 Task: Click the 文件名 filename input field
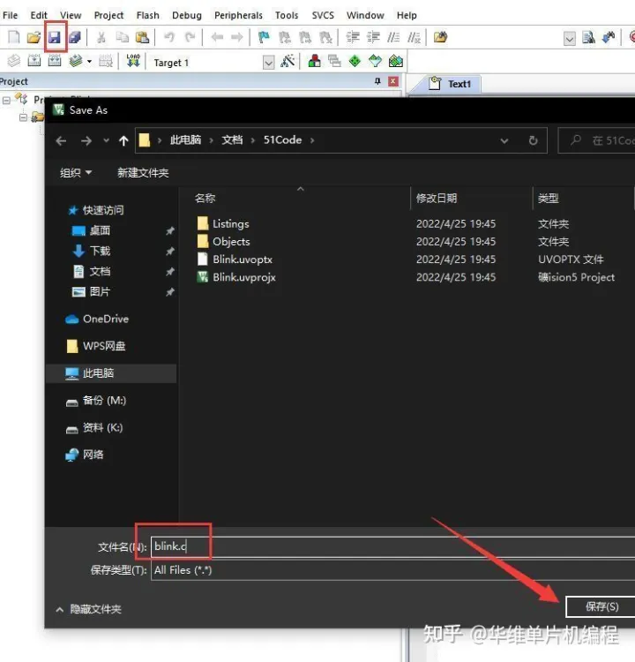point(392,546)
